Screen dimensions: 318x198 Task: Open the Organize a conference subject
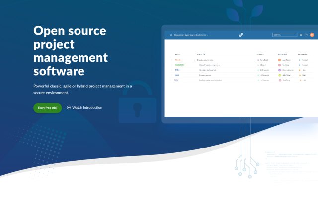[205, 60]
